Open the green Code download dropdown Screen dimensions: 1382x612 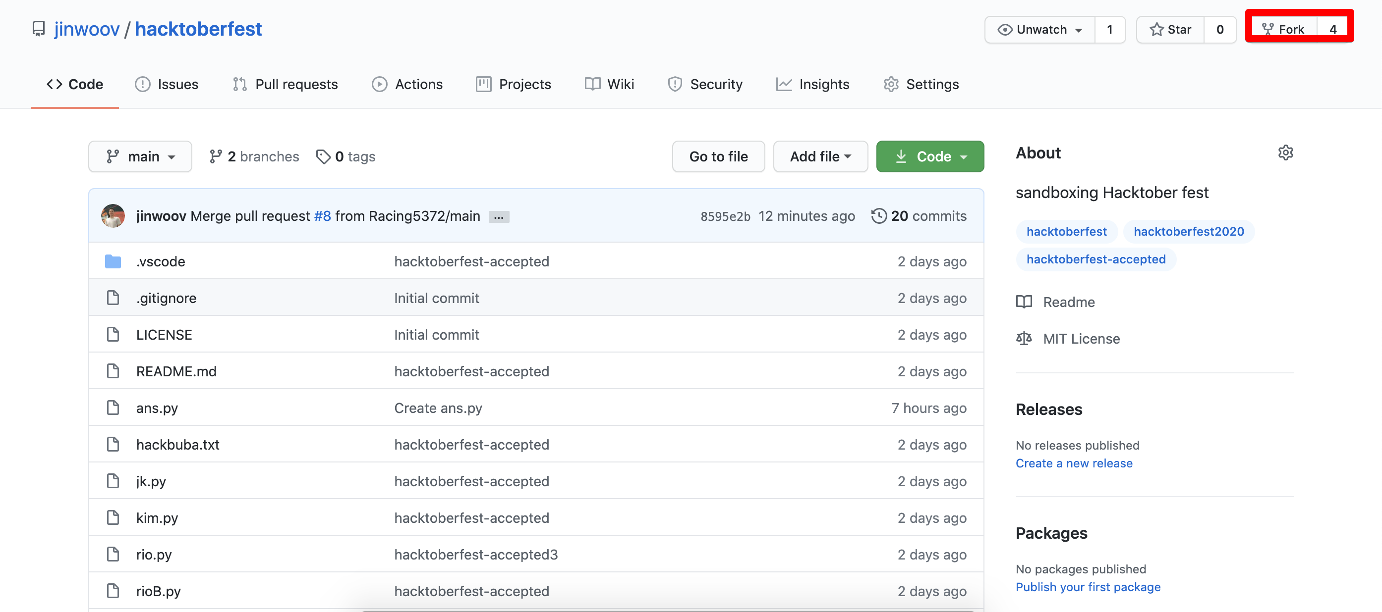pyautogui.click(x=930, y=156)
